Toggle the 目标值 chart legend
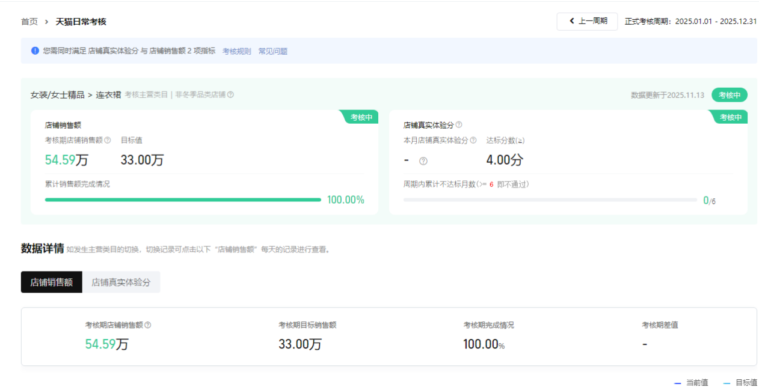 click(740, 382)
